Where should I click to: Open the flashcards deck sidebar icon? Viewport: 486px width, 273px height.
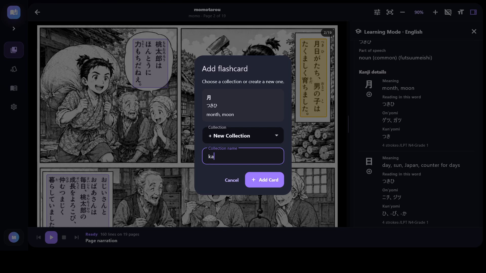coord(14,69)
